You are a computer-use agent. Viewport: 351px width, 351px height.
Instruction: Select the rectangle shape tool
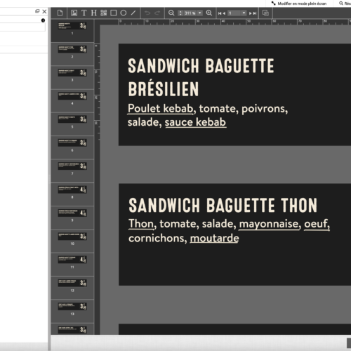[x=114, y=13]
